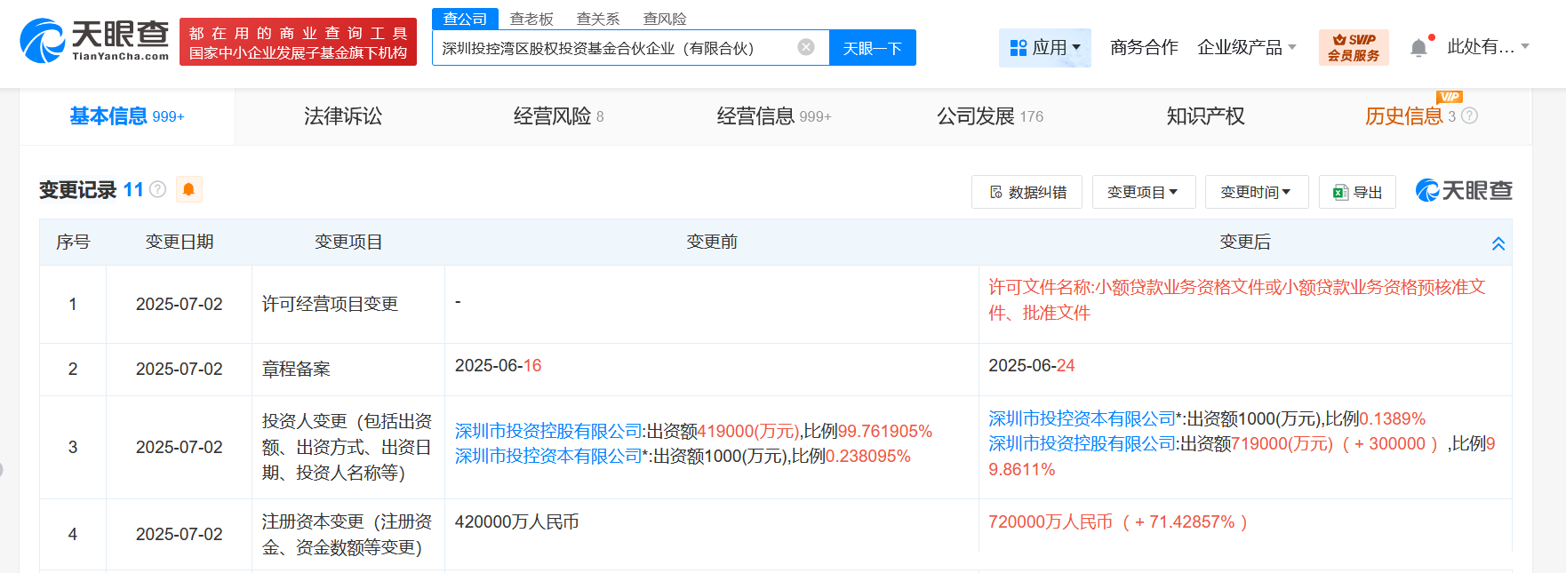Click the 天眼一下 search button
Image resolution: width=1566 pixels, height=573 pixels.
click(872, 48)
